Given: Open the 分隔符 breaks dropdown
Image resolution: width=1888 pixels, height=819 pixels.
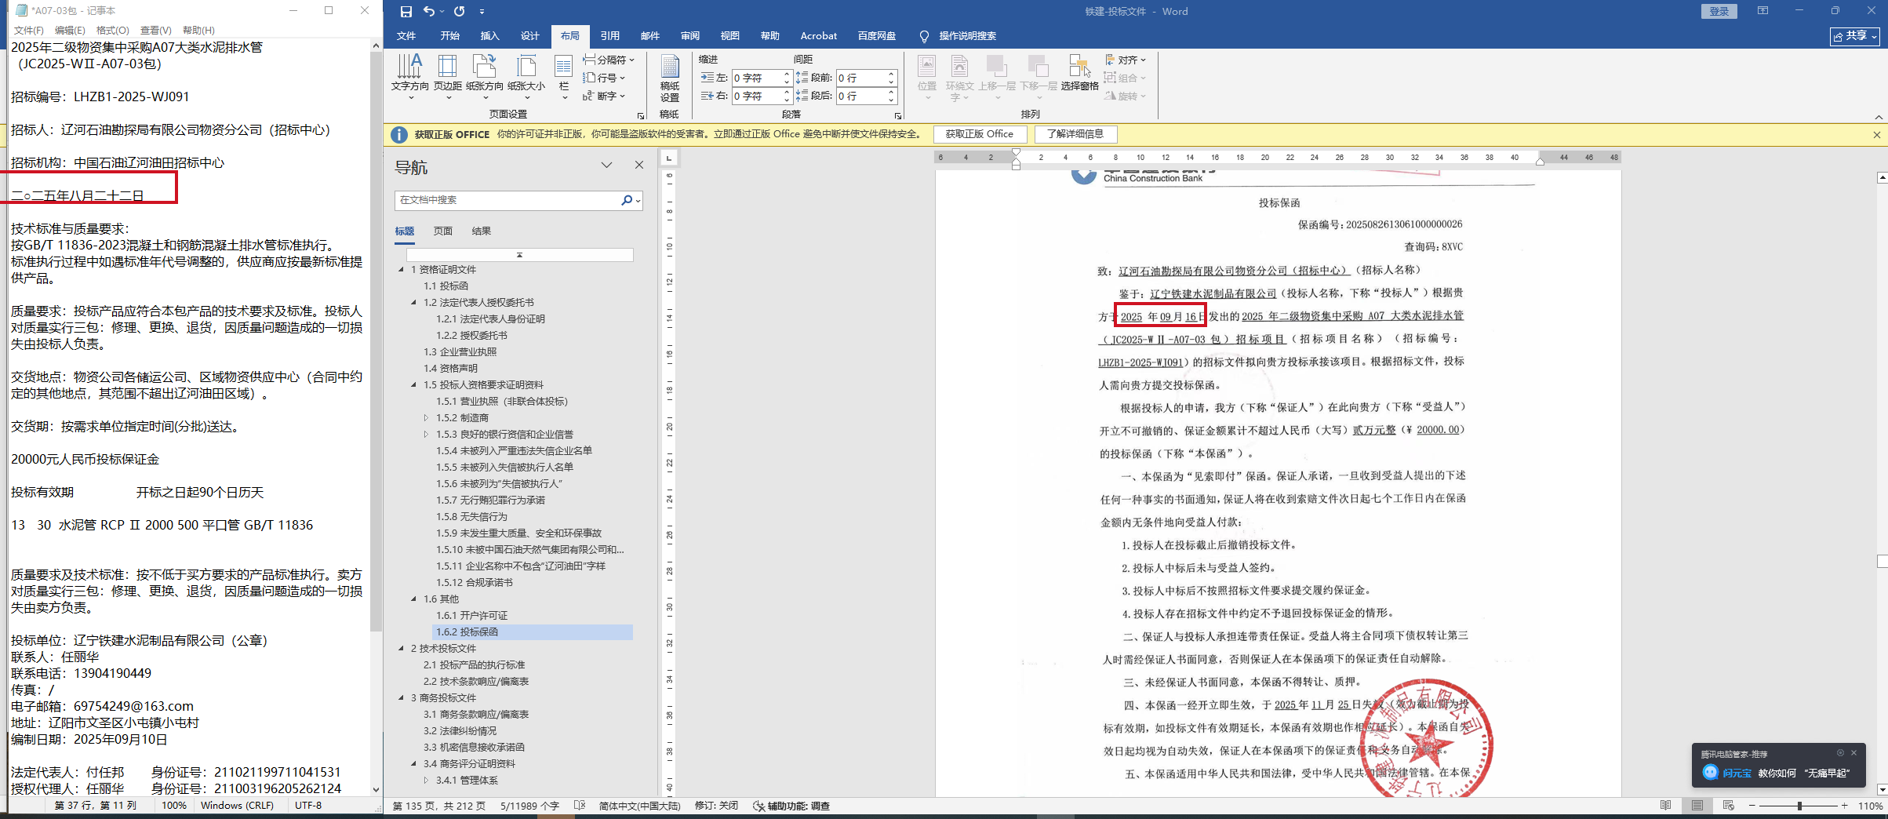Looking at the screenshot, I should [609, 60].
